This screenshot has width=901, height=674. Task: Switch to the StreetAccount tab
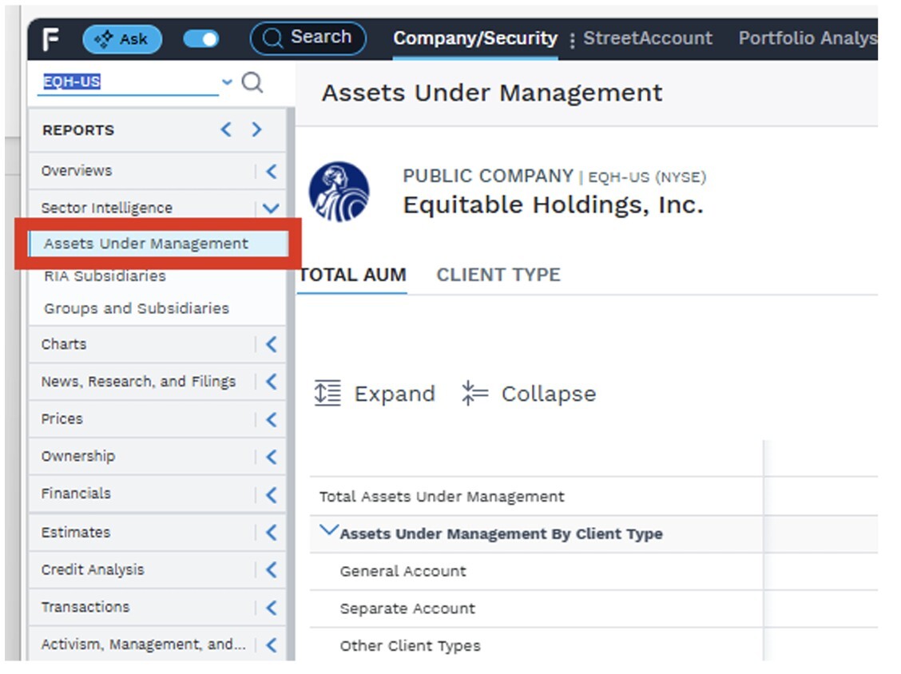coord(648,38)
